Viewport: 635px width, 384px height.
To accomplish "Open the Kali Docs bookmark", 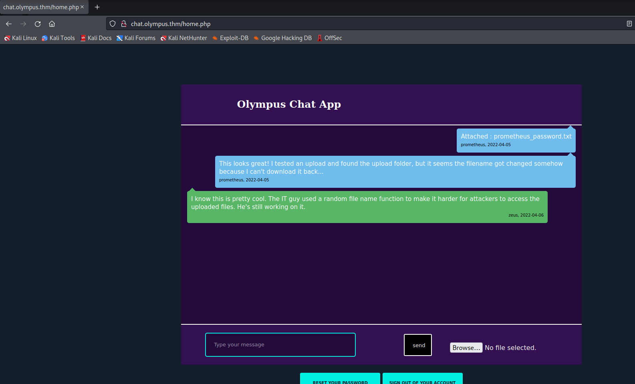I will point(96,38).
